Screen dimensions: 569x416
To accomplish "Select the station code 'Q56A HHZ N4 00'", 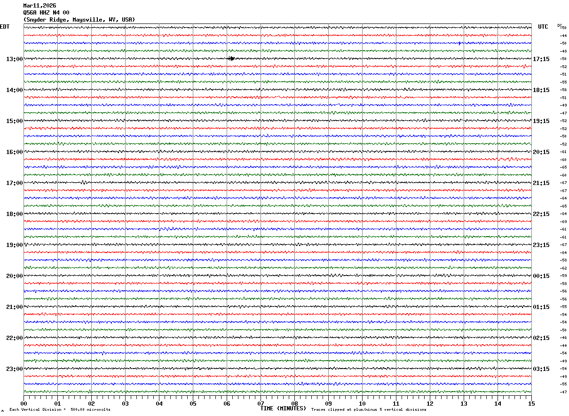I will click(46, 13).
